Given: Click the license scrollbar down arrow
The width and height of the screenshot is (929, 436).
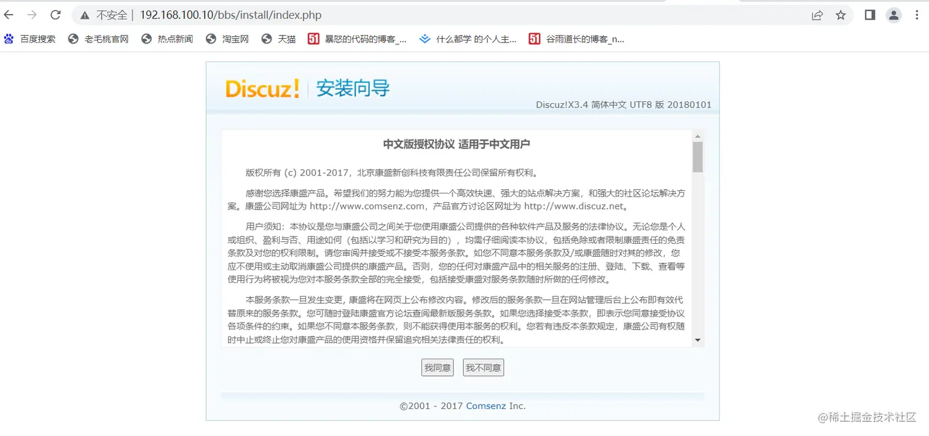Looking at the screenshot, I should pos(697,340).
